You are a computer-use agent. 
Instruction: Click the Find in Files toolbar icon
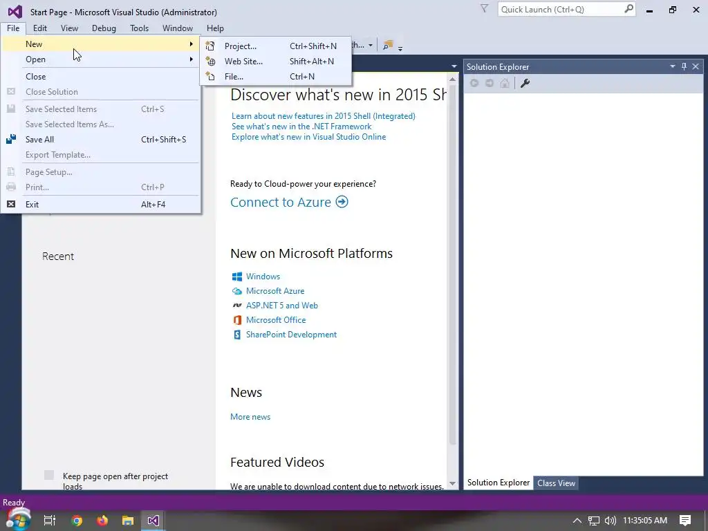(387, 45)
